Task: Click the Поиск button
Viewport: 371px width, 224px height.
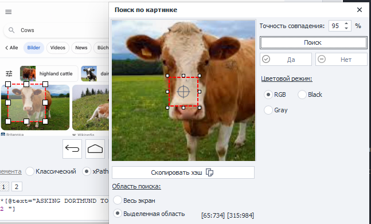Action: (x=314, y=42)
